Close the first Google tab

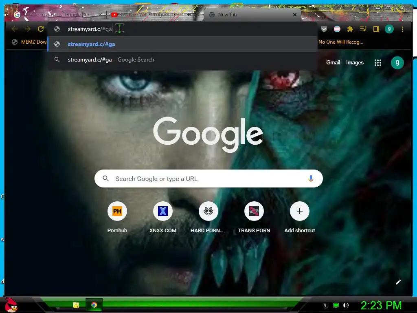(100, 15)
